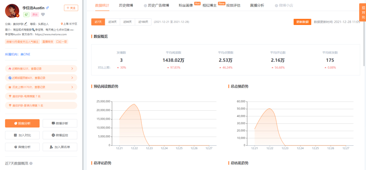Click the male gender icon beside the name
Viewport: 366px width, 170px height.
pos(47,8)
